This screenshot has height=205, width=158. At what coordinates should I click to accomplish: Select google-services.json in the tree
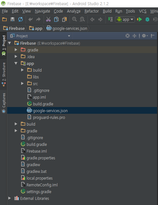point(82,111)
